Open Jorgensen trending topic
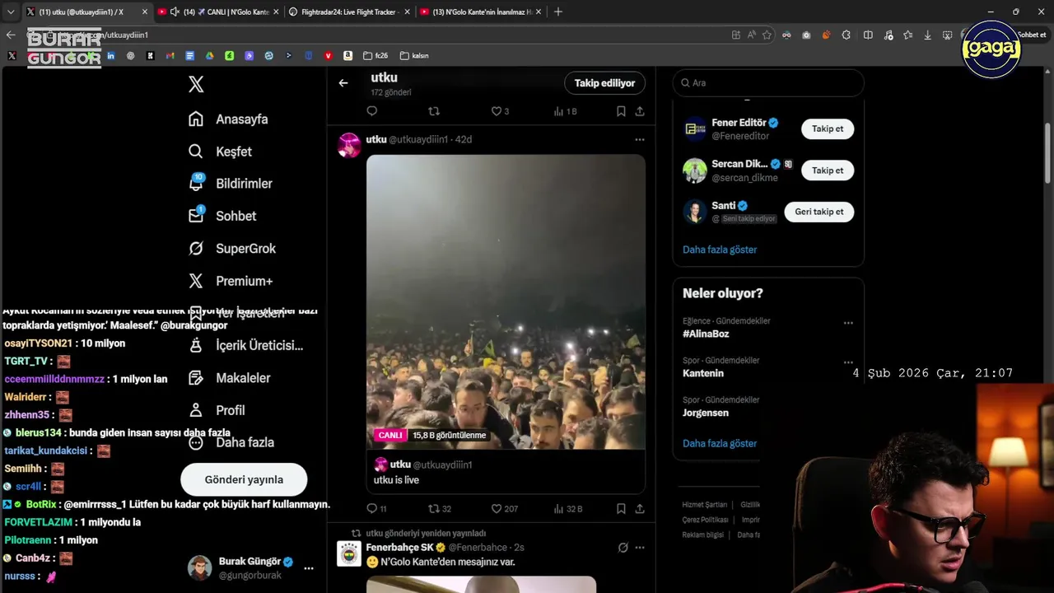 coord(706,413)
